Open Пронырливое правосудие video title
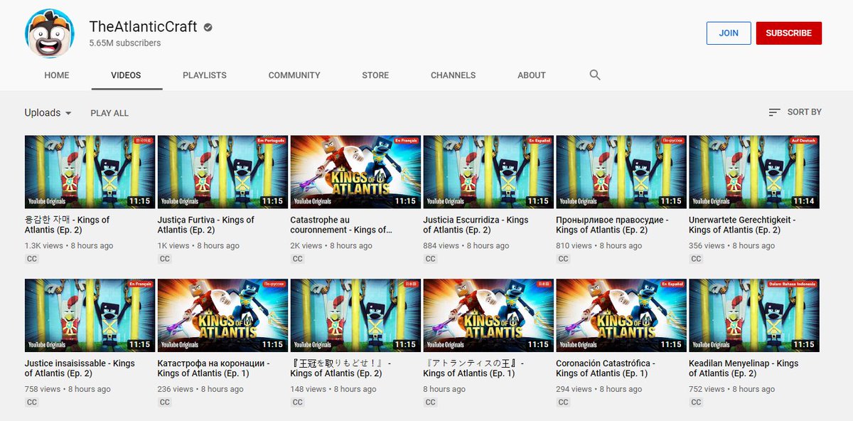This screenshot has width=853, height=421. click(x=613, y=225)
